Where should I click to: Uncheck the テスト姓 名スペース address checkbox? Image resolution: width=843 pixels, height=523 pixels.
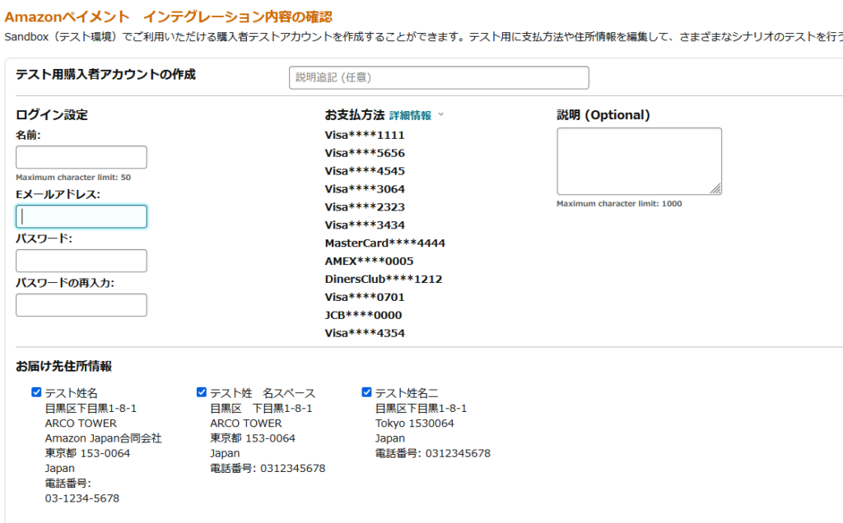point(202,392)
